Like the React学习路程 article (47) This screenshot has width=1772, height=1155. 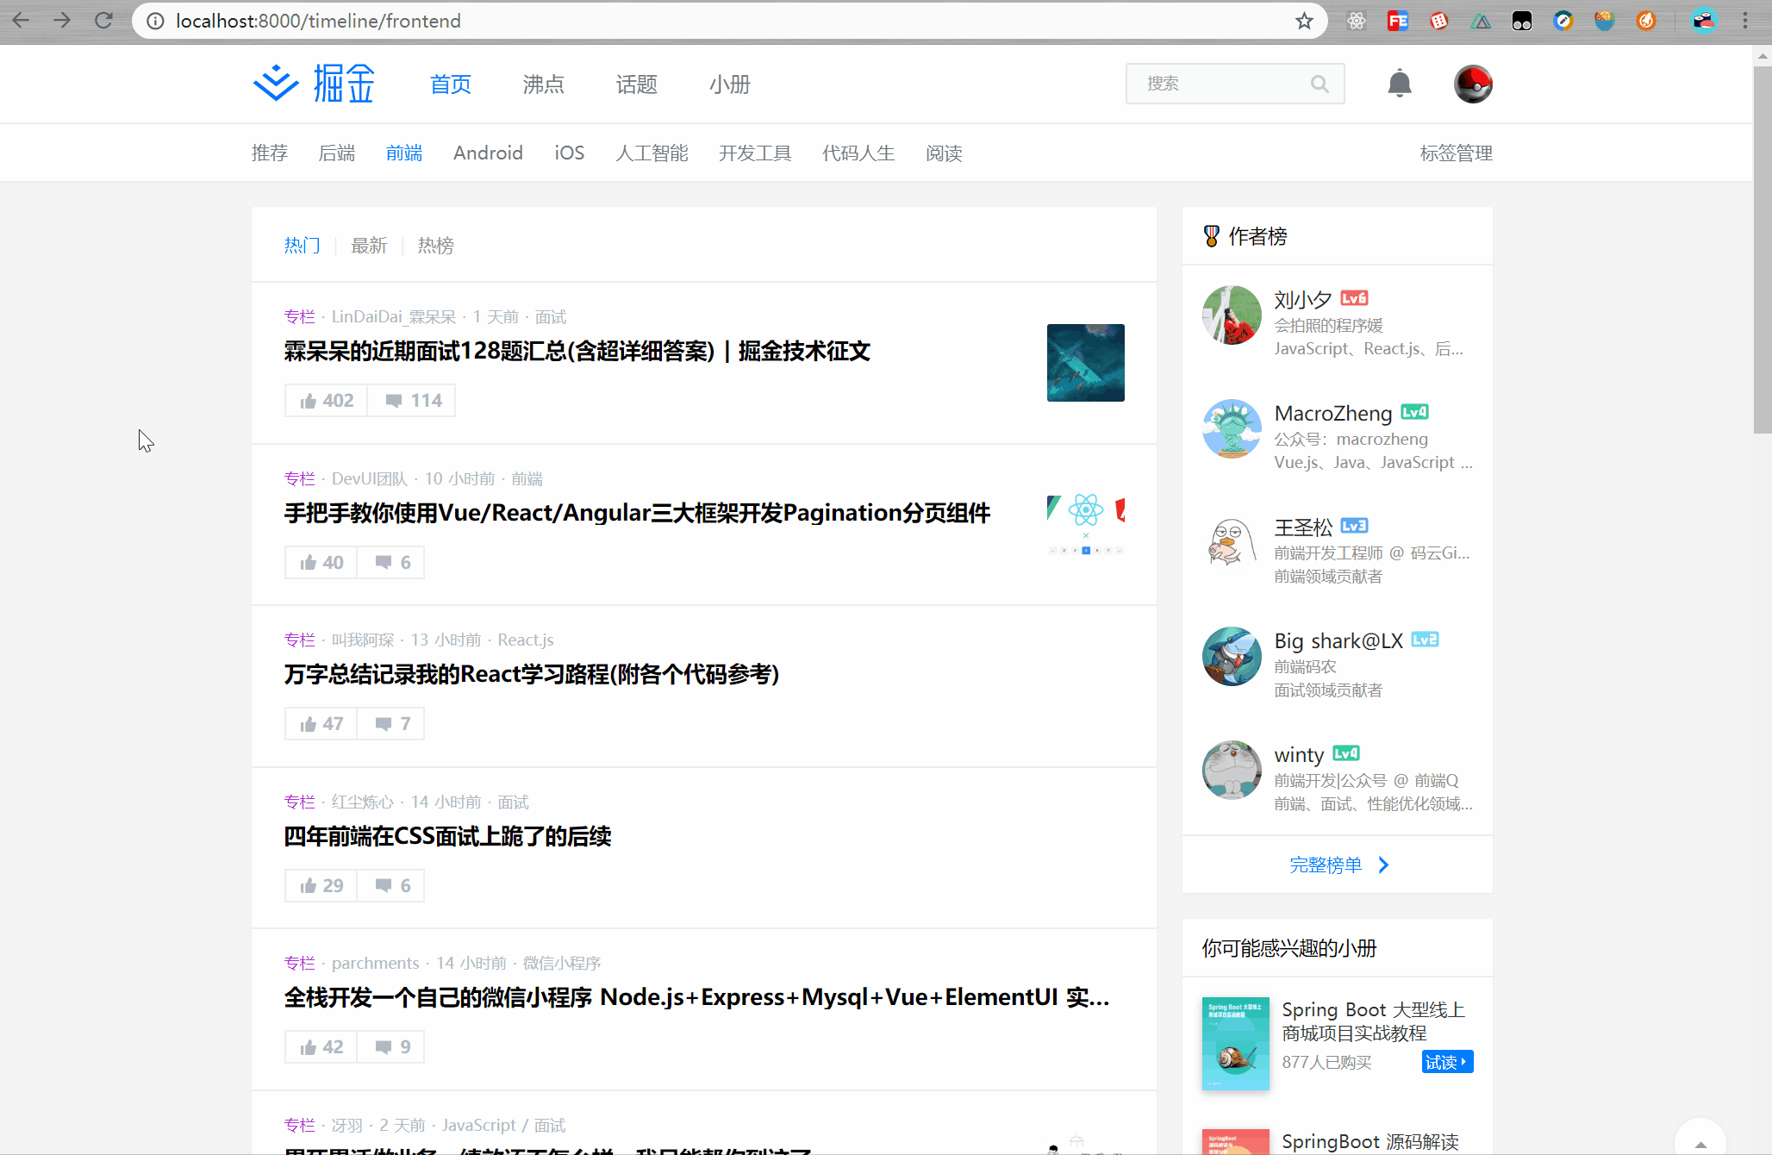(321, 724)
